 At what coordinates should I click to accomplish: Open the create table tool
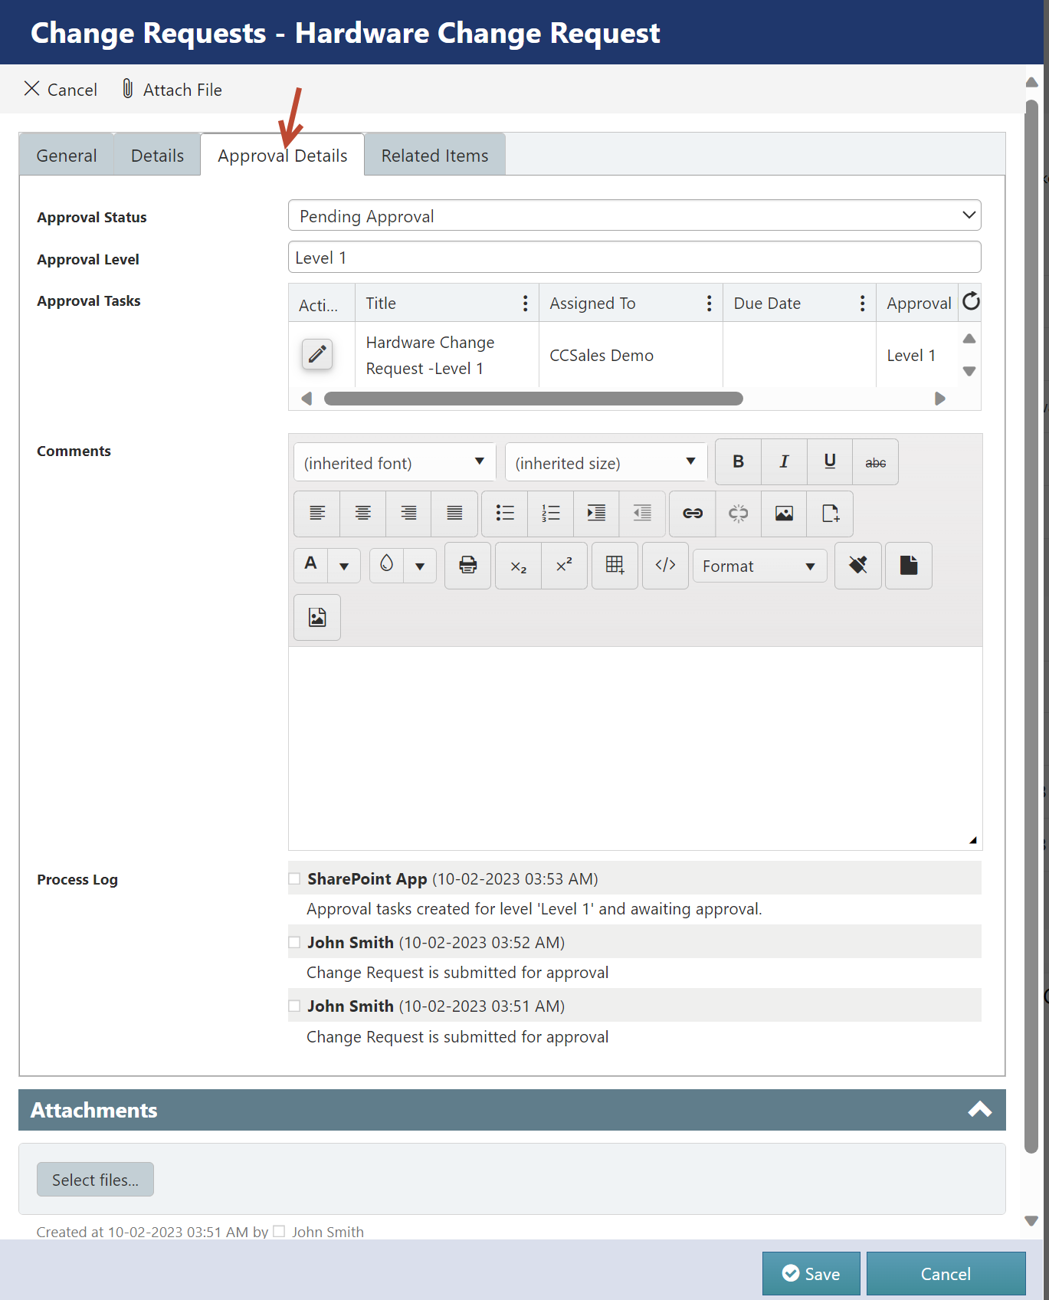pos(615,566)
